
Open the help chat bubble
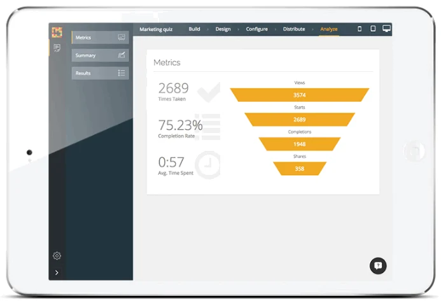coord(378,265)
